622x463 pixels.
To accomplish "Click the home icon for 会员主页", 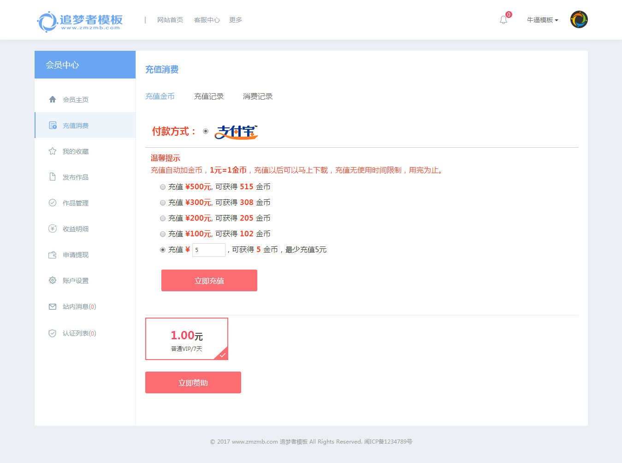I will pos(53,99).
